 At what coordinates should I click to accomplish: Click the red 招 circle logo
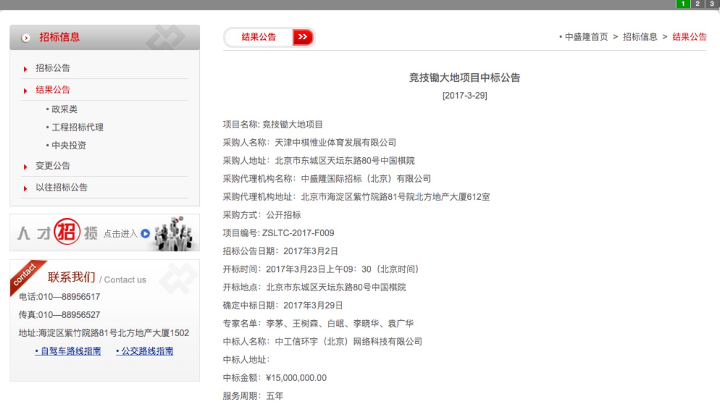[67, 232]
